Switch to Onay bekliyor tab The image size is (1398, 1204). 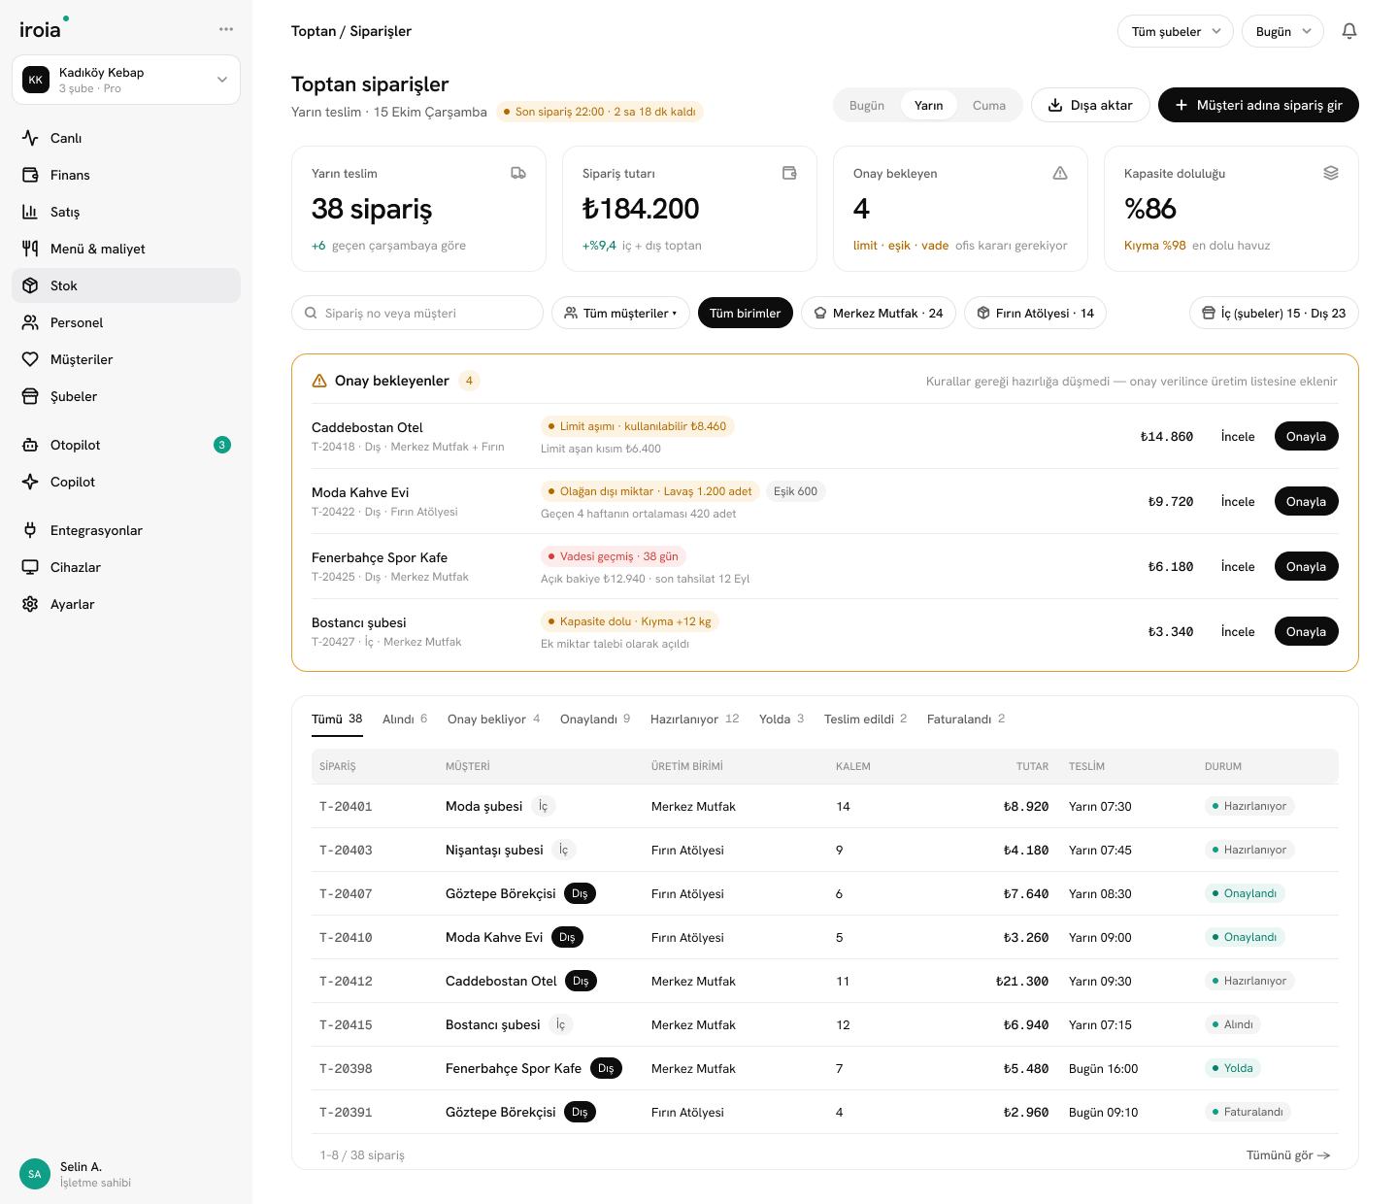pyautogui.click(x=494, y=719)
